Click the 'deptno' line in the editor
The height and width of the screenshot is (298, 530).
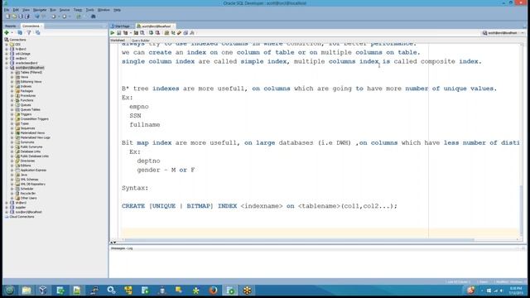coord(148,161)
